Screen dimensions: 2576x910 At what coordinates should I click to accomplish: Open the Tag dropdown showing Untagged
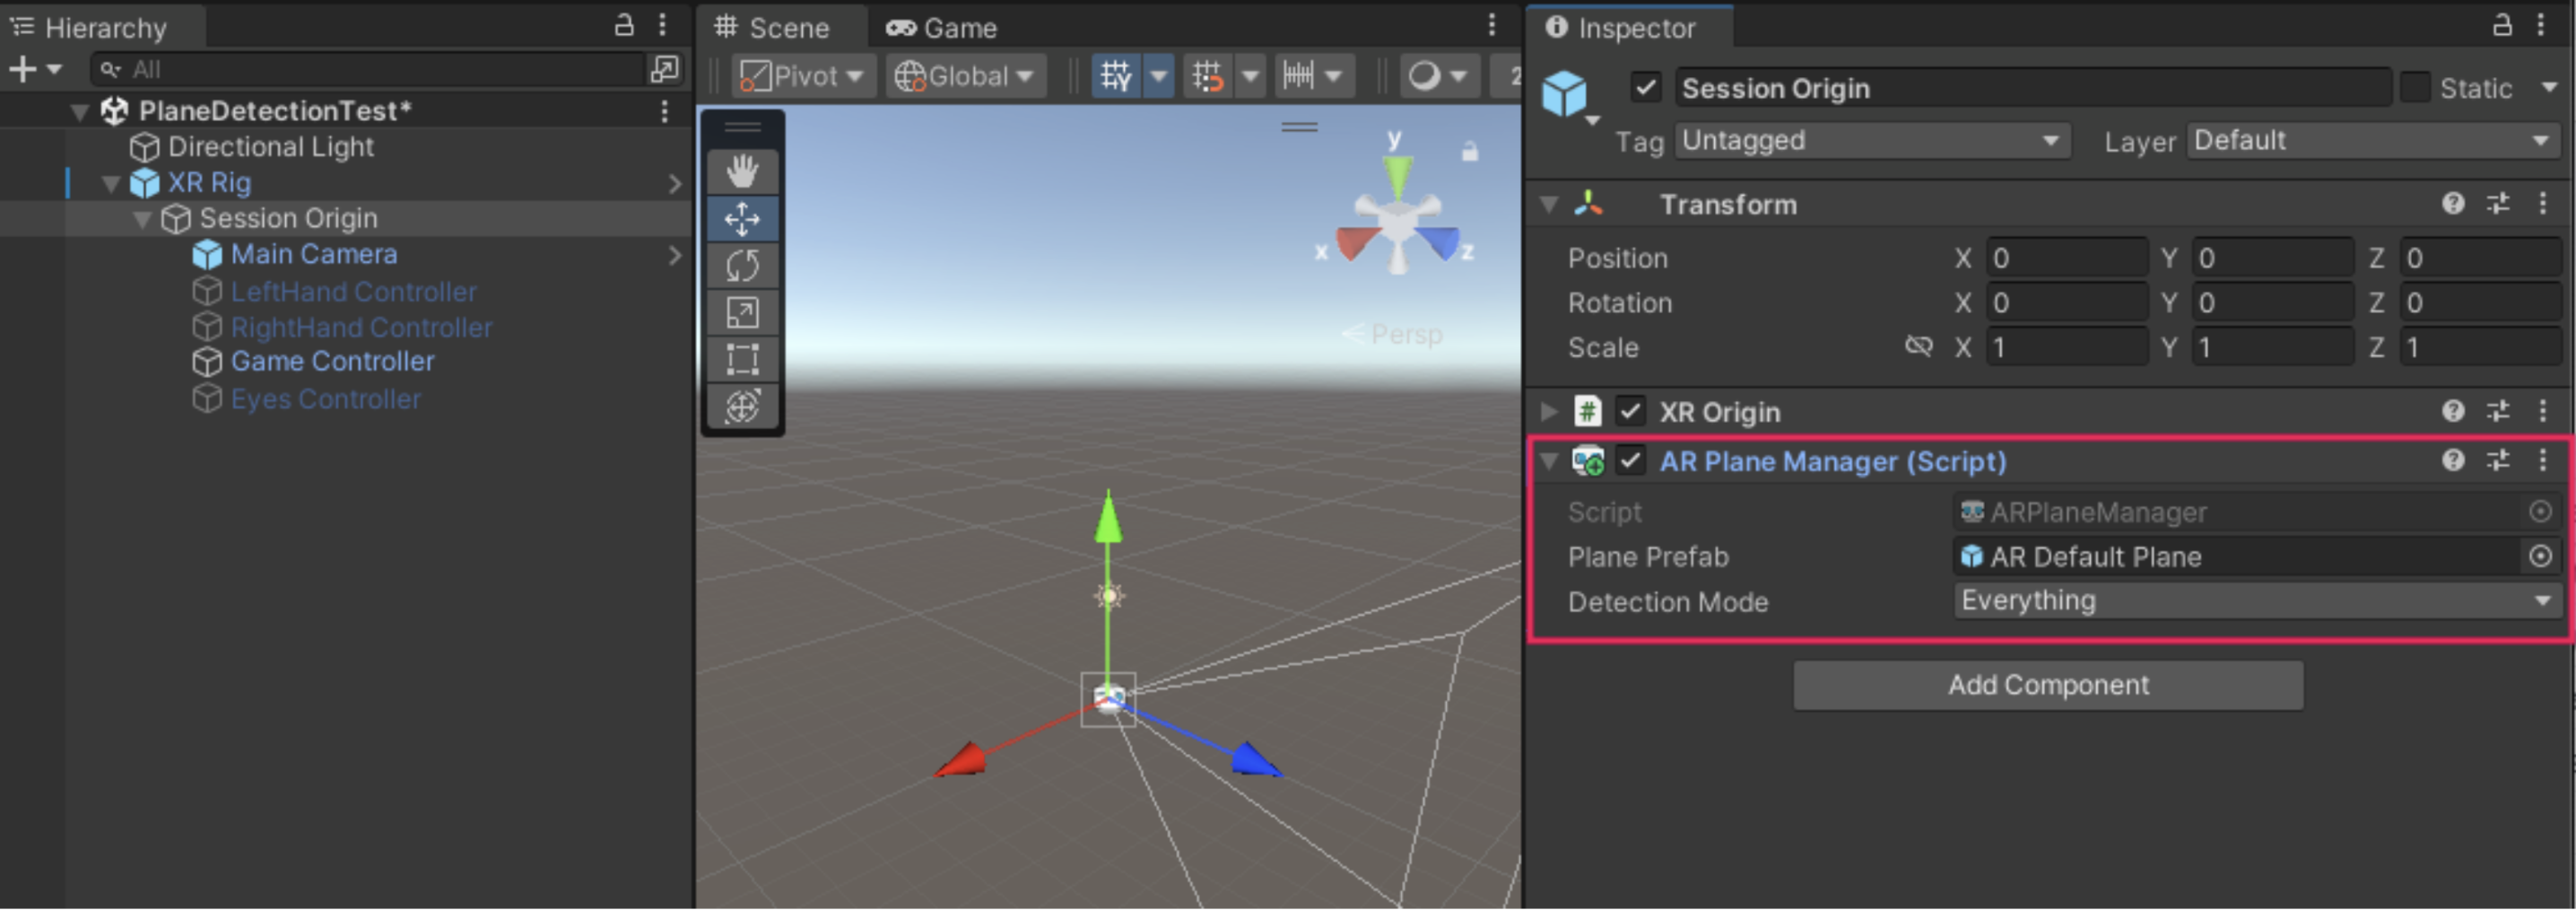(1870, 140)
